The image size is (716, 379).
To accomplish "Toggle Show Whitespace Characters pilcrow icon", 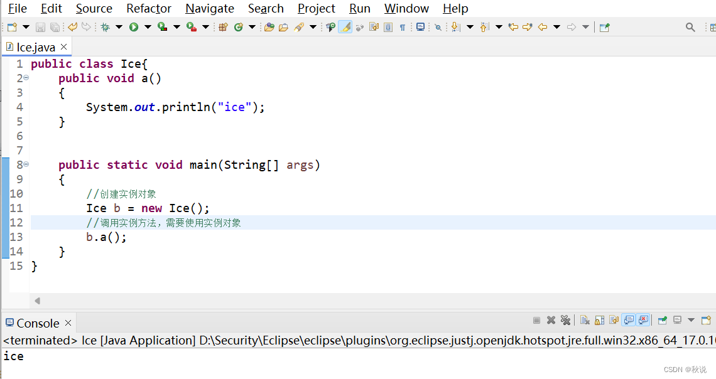I will pyautogui.click(x=403, y=28).
